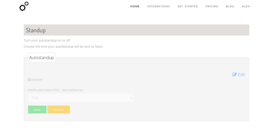Click the 'Choose the time' description text

[63, 47]
